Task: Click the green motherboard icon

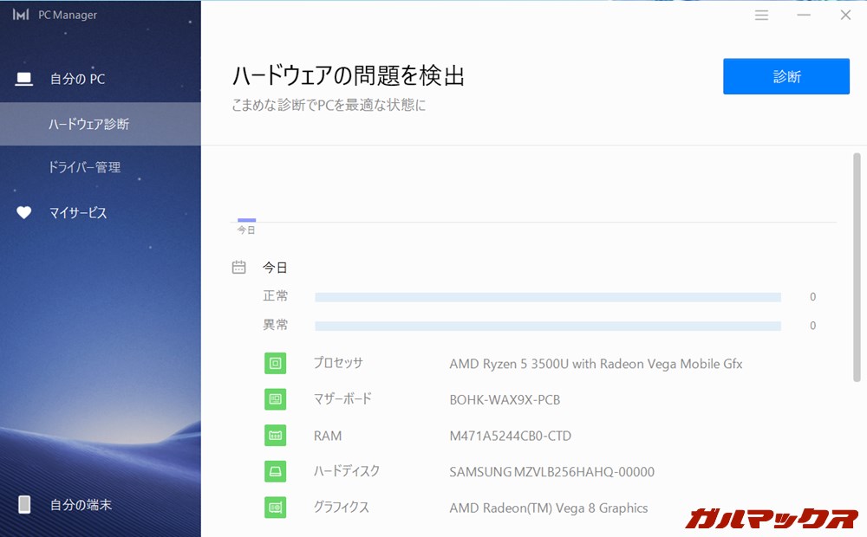Action: 275,399
